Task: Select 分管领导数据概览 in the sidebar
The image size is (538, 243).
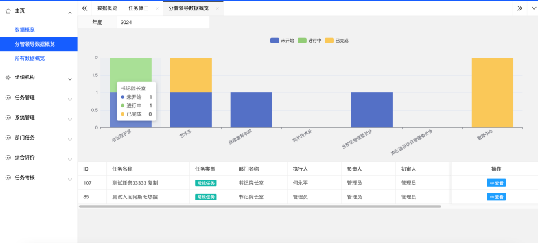Action: 39,44
